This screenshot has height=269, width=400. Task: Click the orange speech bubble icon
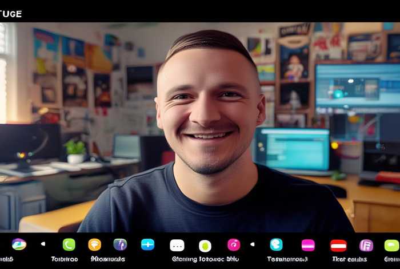(x=95, y=244)
